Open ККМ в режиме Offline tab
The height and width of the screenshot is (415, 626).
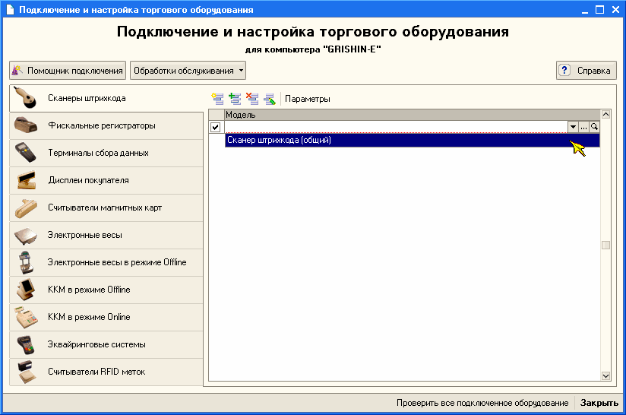(106, 290)
